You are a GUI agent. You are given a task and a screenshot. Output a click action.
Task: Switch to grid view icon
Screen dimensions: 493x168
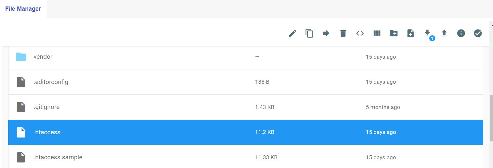[x=377, y=33]
